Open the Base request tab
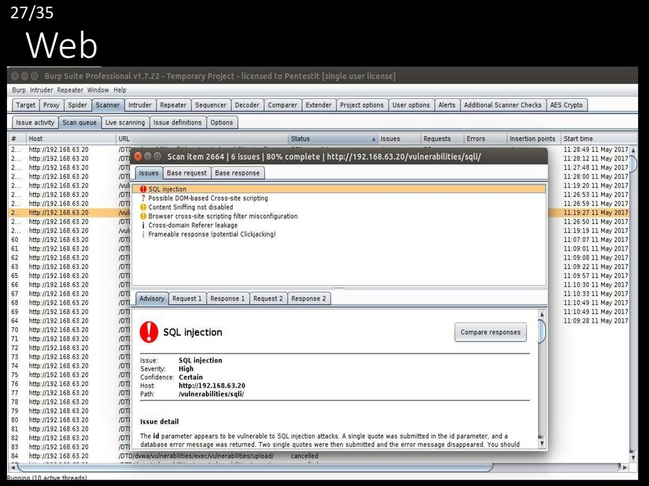This screenshot has height=486, width=649. click(186, 173)
